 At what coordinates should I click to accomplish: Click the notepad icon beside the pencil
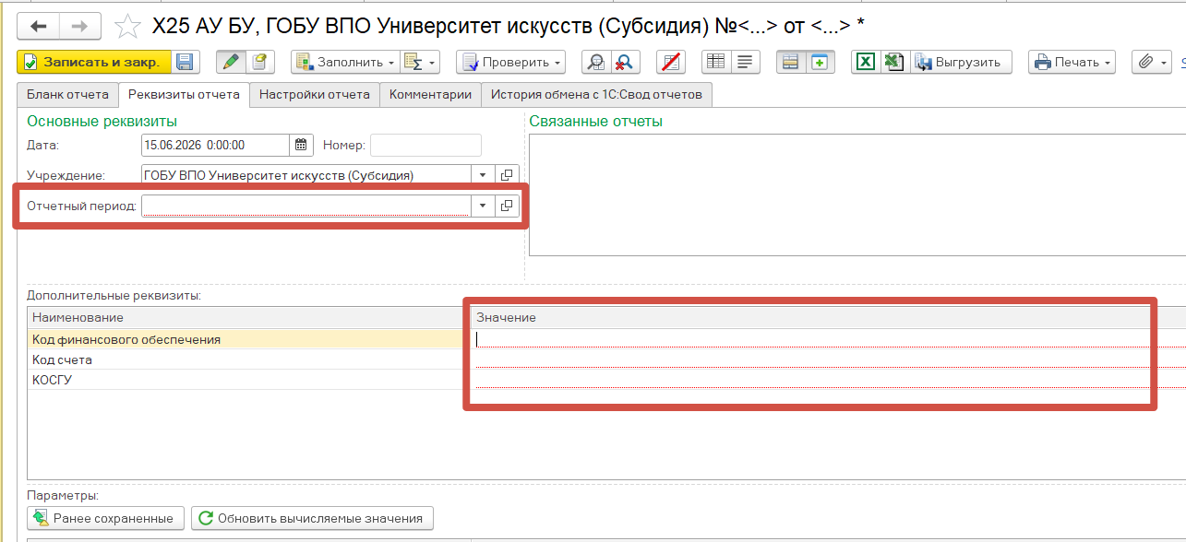(260, 62)
